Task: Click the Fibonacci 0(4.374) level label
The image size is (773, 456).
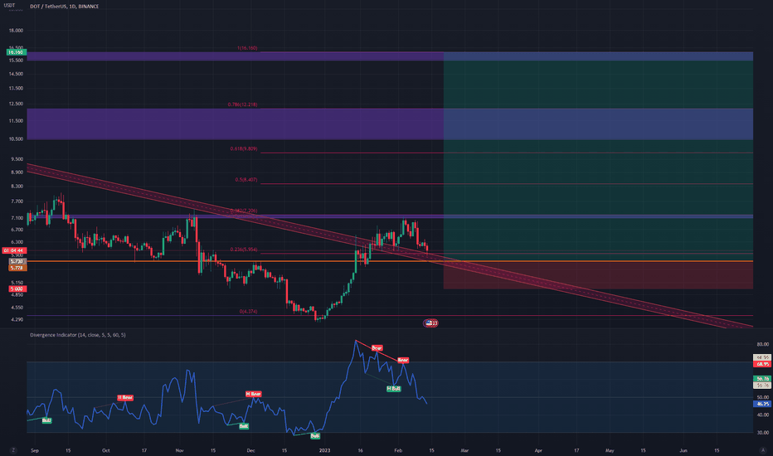Action: click(248, 312)
